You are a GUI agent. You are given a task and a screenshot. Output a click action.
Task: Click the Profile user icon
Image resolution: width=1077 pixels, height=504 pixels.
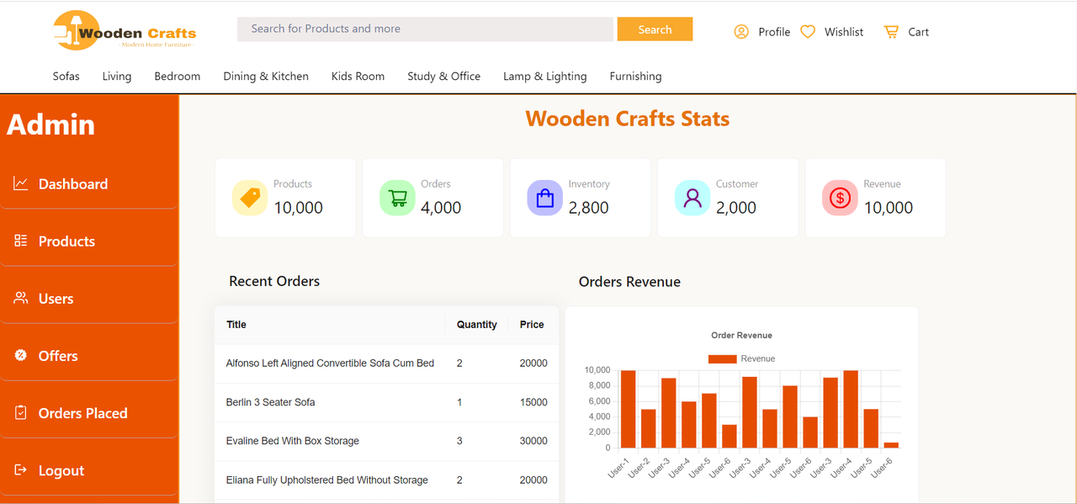tap(741, 32)
